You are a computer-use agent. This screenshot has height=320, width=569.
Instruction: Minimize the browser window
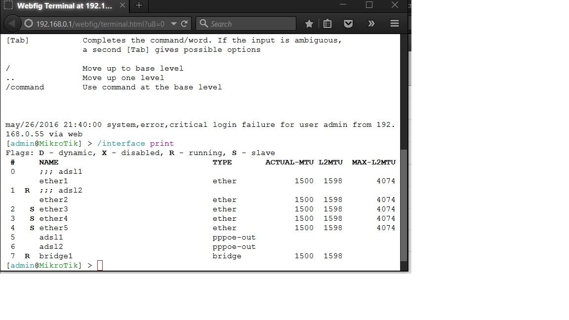click(343, 5)
